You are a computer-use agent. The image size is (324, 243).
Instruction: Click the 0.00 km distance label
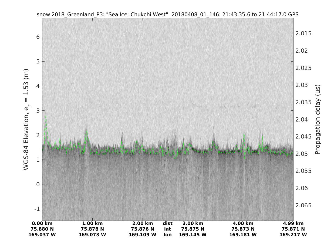click(x=42, y=223)
